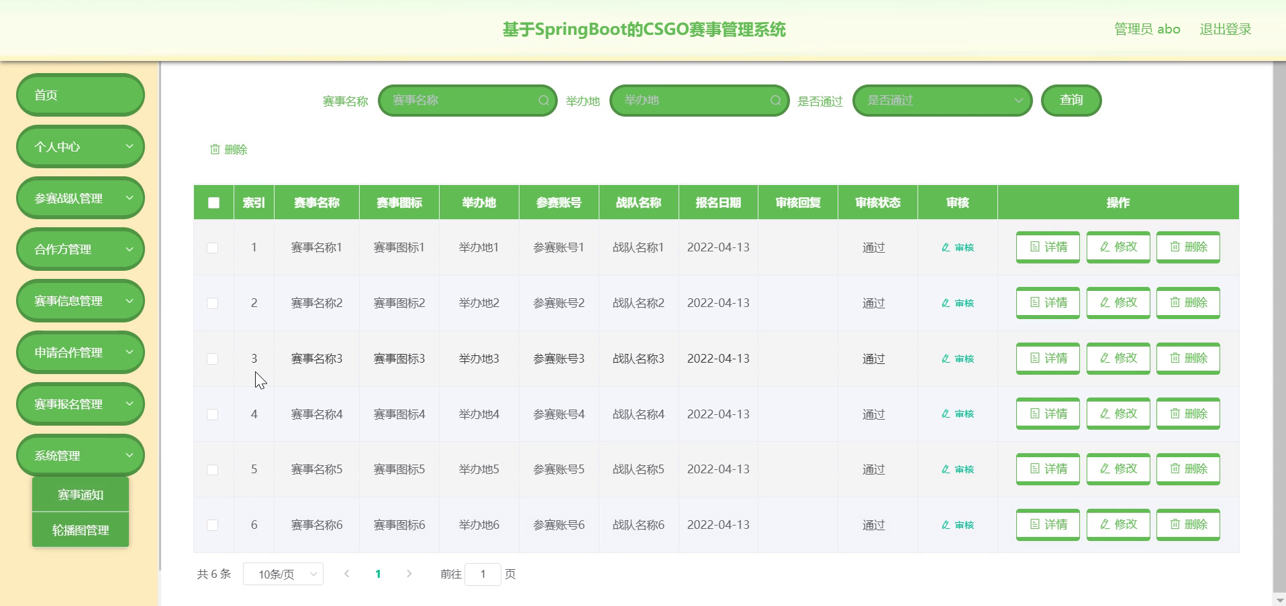Edit 赛事名称3 via 修改
Image resolution: width=1286 pixels, height=606 pixels.
tap(1118, 359)
